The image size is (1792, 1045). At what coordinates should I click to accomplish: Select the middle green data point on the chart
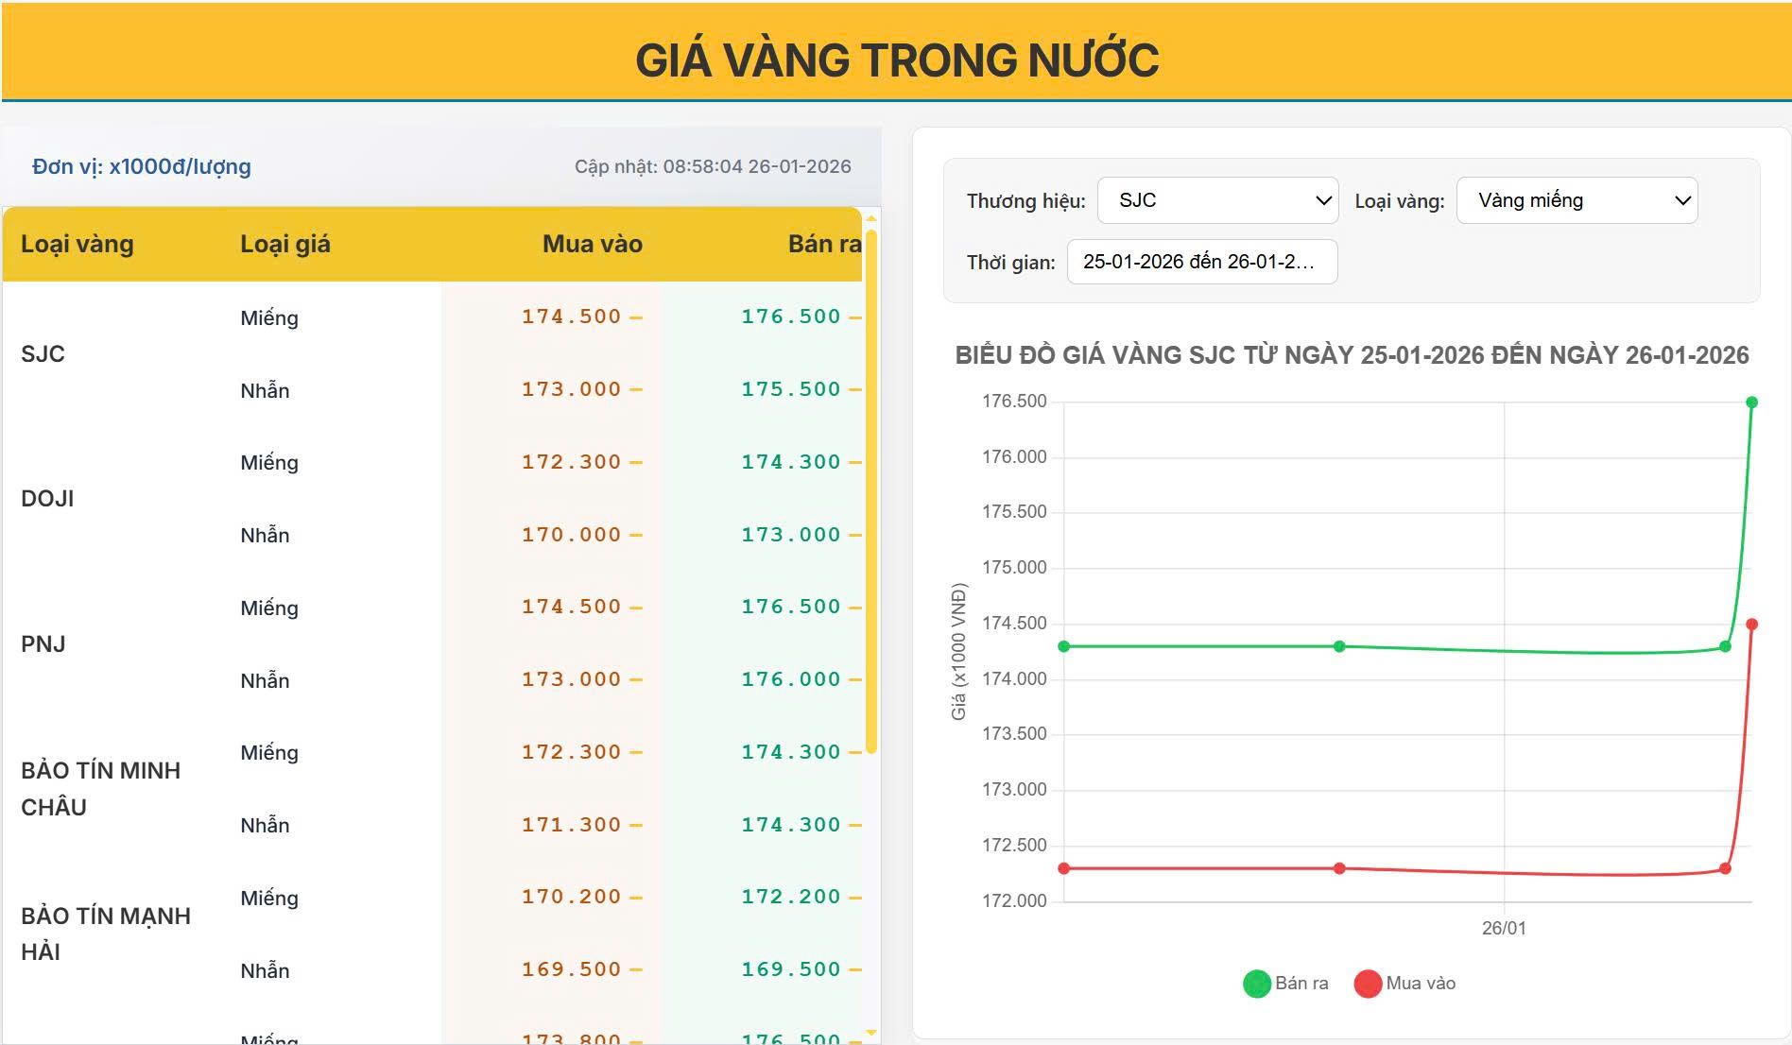(x=1337, y=645)
